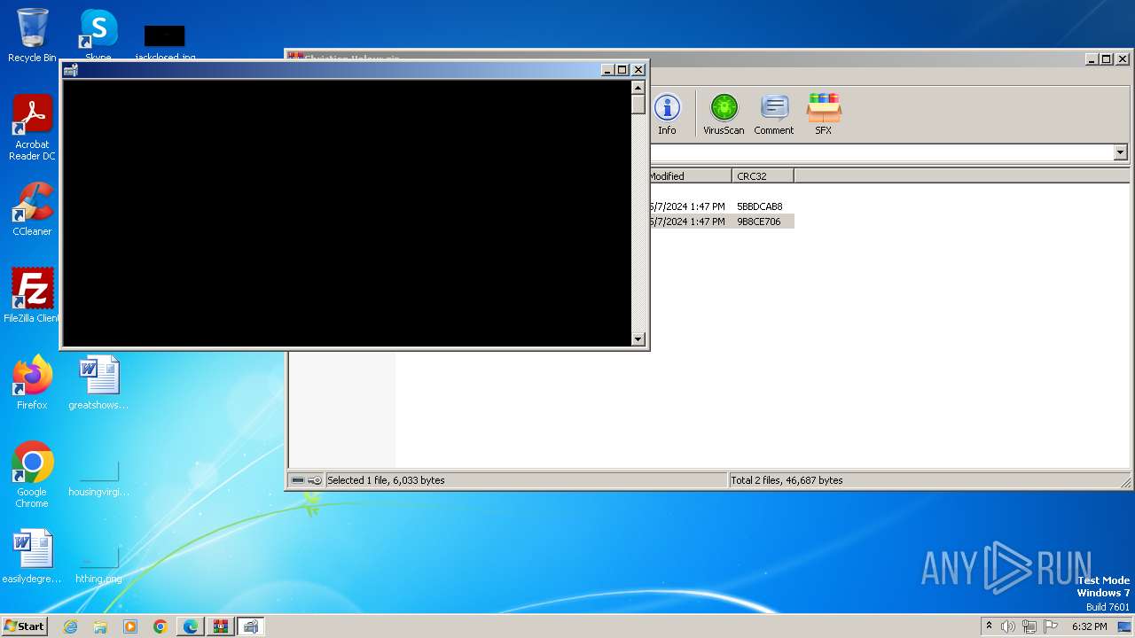Click the 'Selected 1 file, 6,033 bytes' status text
This screenshot has height=638, width=1135.
(386, 480)
